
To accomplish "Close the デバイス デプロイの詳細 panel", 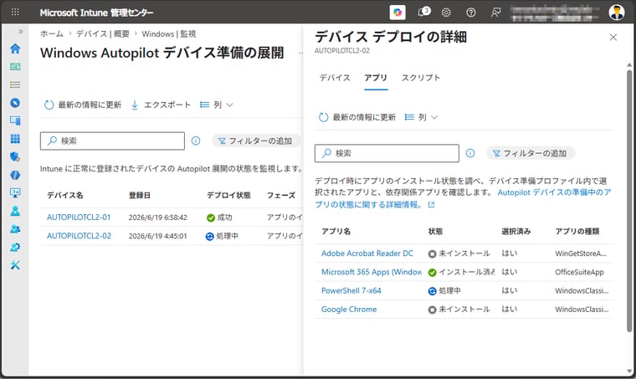I will [x=613, y=38].
